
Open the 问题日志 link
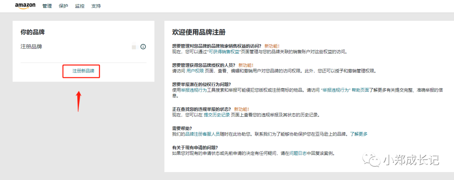pyautogui.click(x=299, y=153)
